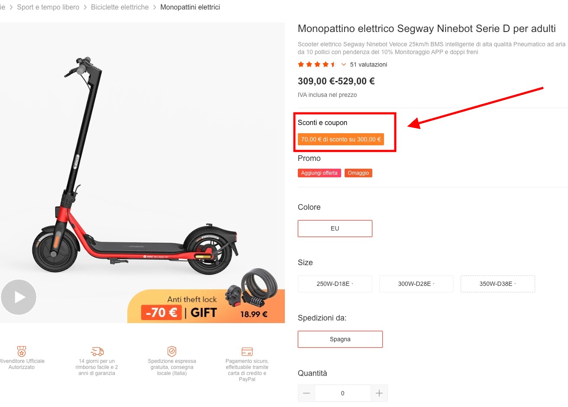Image resolution: width=568 pixels, height=407 pixels.
Task: Open the Sport e tempo libero breadcrumb
Action: [x=48, y=7]
